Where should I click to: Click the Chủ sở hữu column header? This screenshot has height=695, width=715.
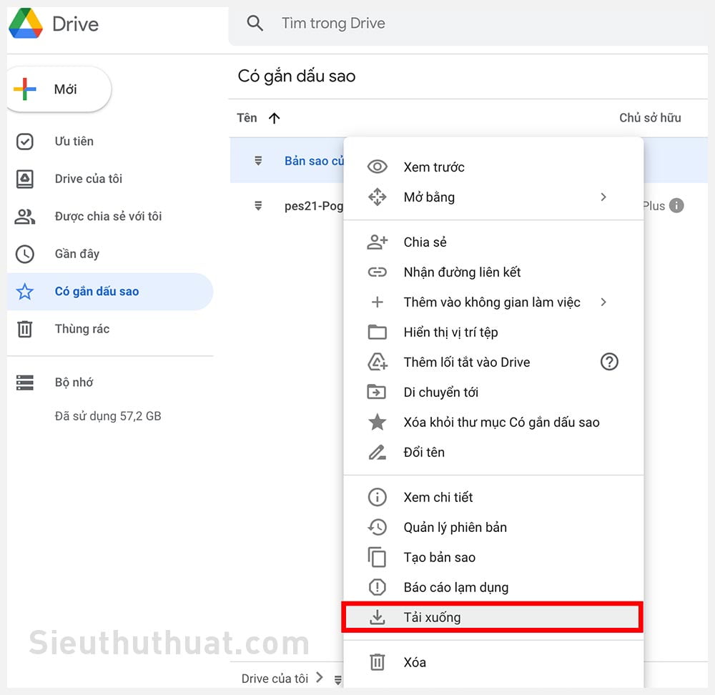[x=650, y=118]
